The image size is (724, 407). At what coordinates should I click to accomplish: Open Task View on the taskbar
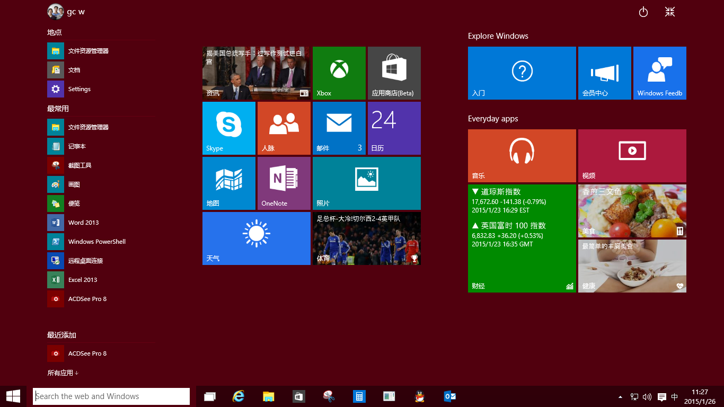click(x=210, y=396)
